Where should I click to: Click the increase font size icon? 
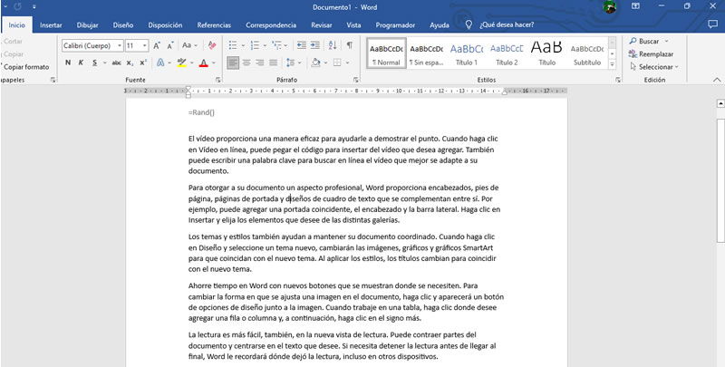click(x=158, y=44)
